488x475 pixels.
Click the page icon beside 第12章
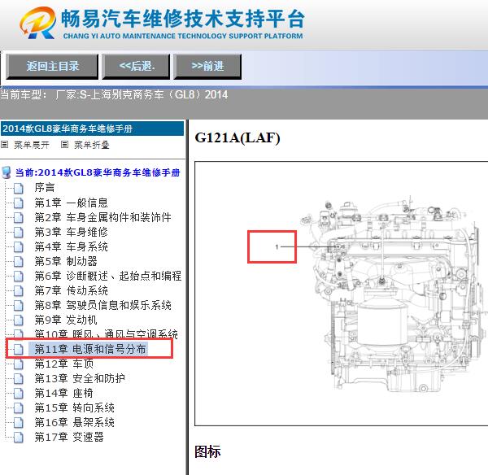pos(19,364)
